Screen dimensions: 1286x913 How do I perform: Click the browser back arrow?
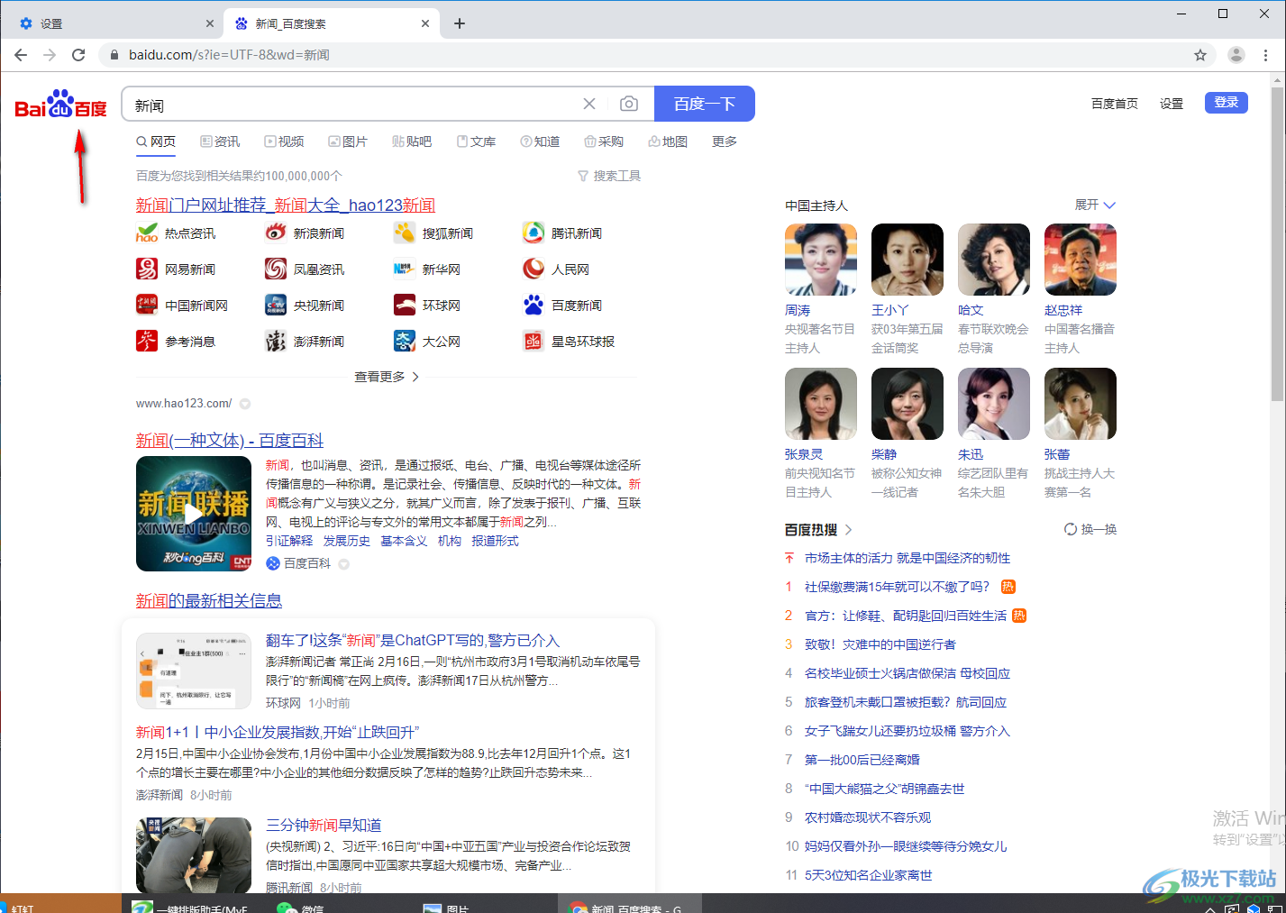pyautogui.click(x=21, y=55)
